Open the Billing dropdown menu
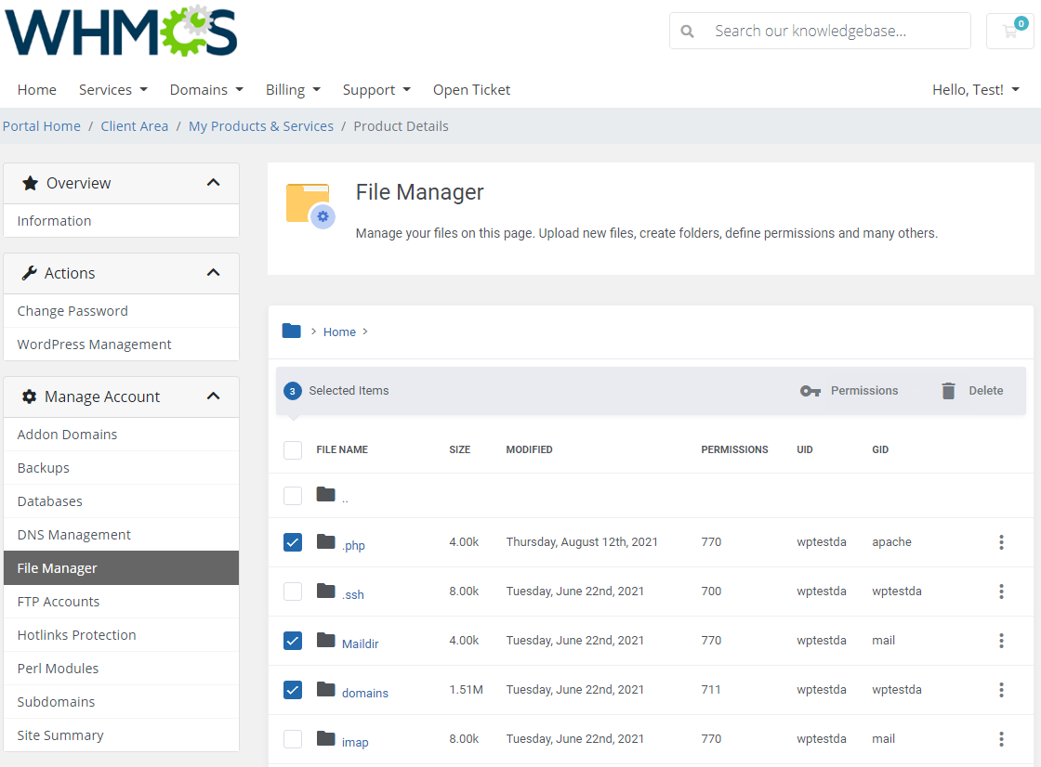The width and height of the screenshot is (1041, 767). tap(293, 89)
